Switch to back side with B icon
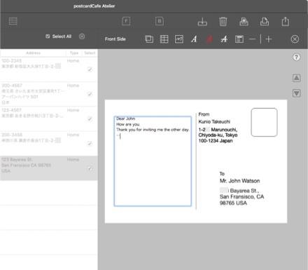Viewport: 308px width, 270px height. pyautogui.click(x=160, y=21)
